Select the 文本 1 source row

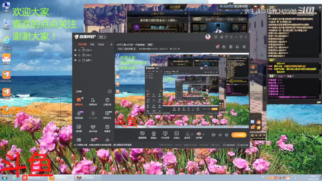pyautogui.click(x=93, y=55)
